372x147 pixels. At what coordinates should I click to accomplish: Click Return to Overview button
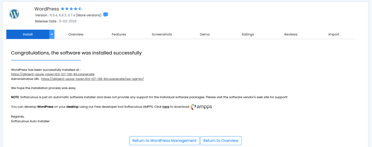[221, 140]
